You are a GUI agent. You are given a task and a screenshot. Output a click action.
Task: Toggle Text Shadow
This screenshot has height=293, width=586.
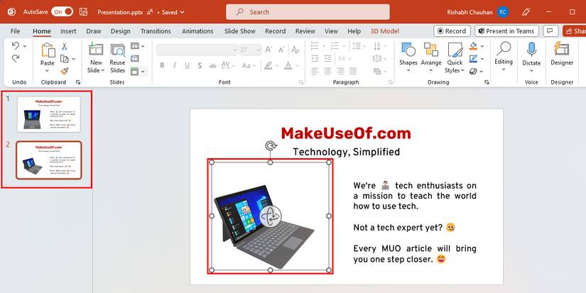pos(200,65)
